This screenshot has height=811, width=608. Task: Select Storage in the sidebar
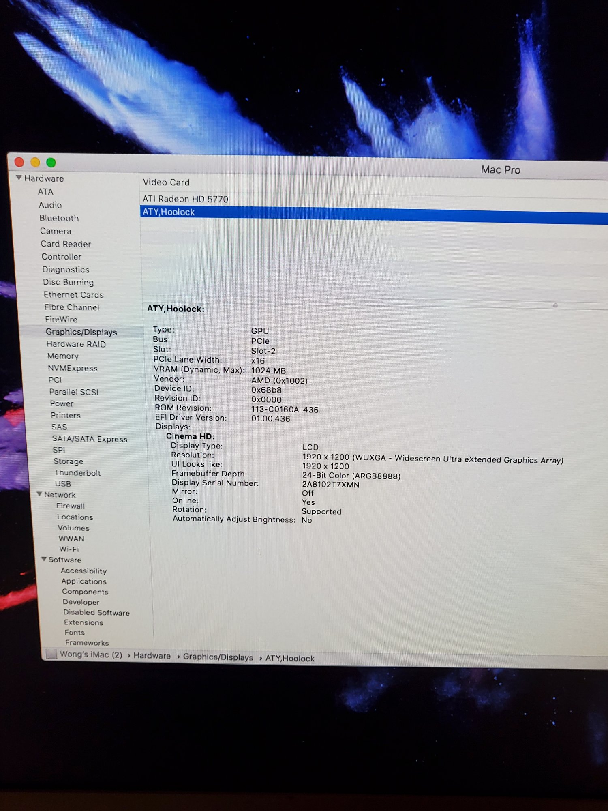pyautogui.click(x=68, y=461)
